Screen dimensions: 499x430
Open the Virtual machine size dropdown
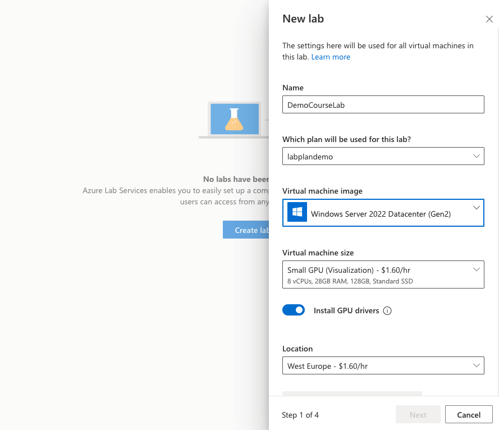tap(383, 275)
